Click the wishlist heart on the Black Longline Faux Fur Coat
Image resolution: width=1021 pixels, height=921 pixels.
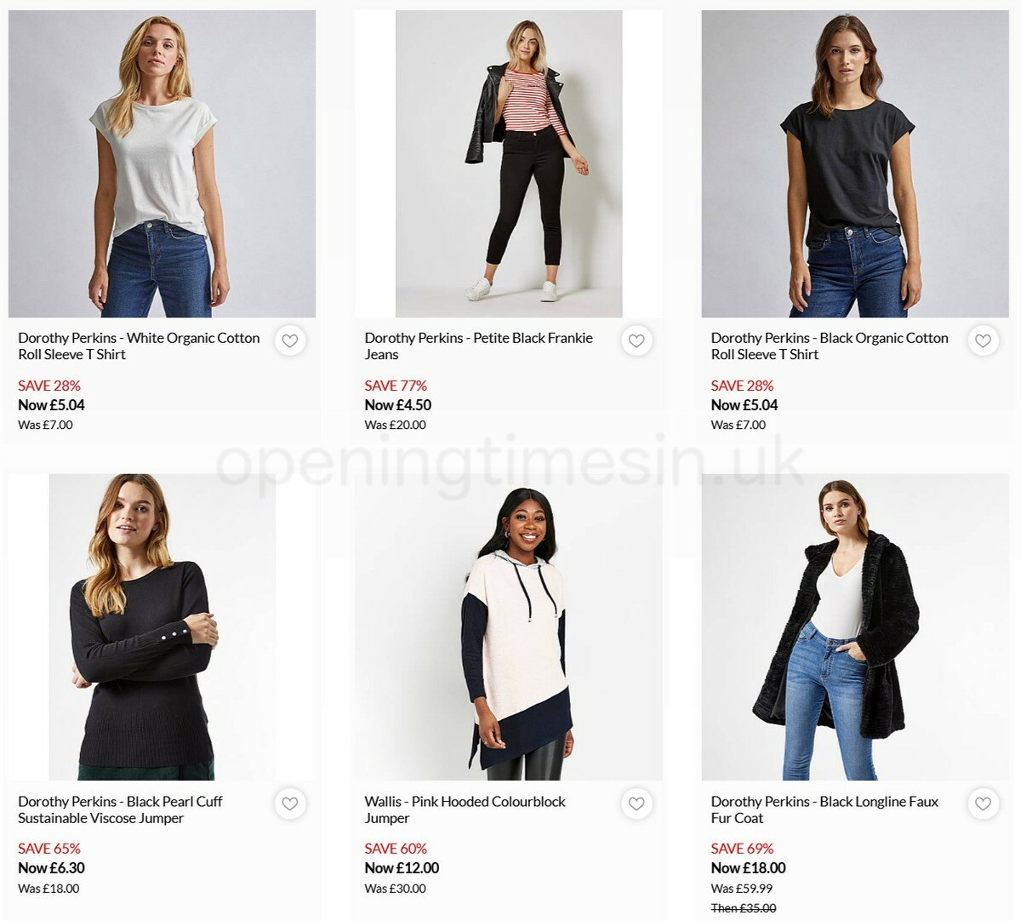983,804
